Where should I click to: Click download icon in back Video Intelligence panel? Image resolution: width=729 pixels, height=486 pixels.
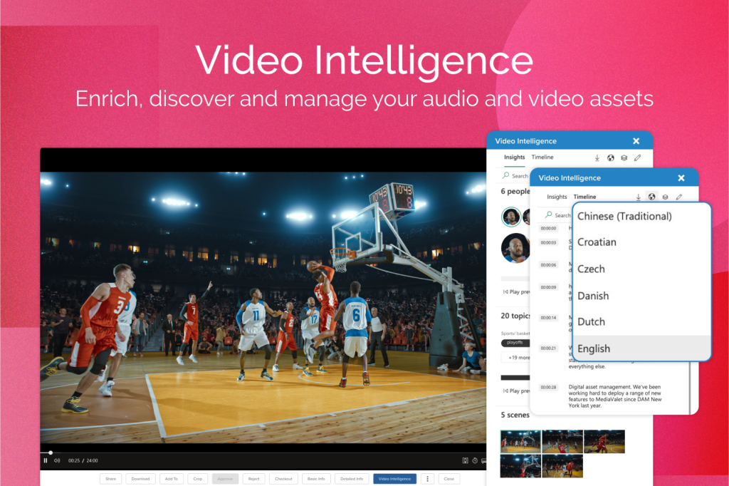coord(597,157)
